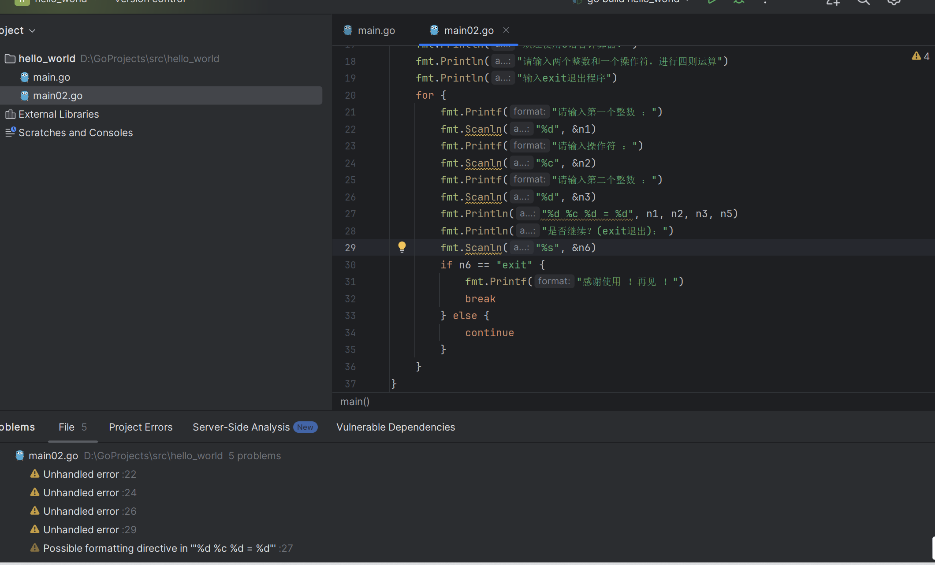Open the Vulnerable Dependencies tab

tap(395, 427)
